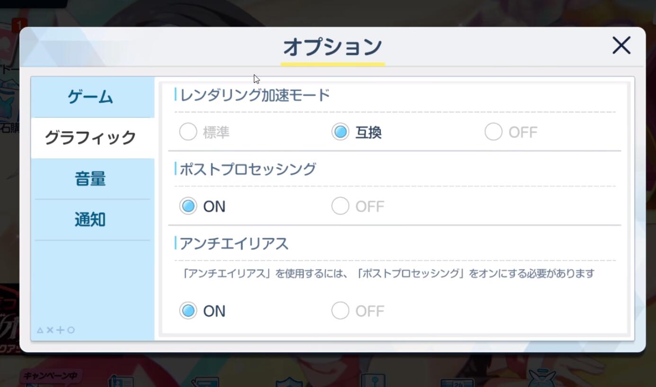Choose 互換 rendering acceleration mode

coord(341,132)
